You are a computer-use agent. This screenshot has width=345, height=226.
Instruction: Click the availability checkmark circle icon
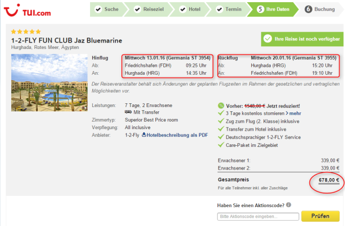click(267, 39)
